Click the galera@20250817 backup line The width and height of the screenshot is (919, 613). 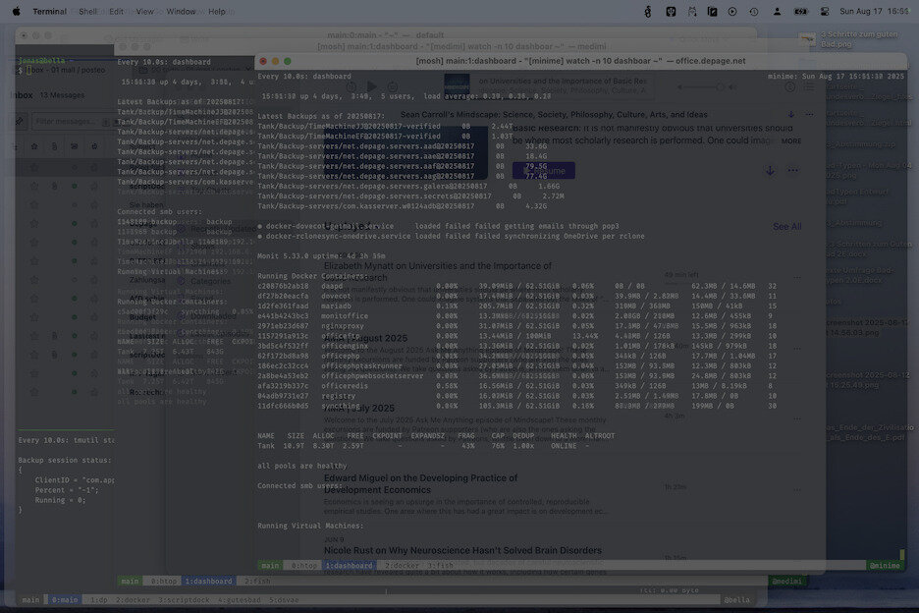point(407,186)
